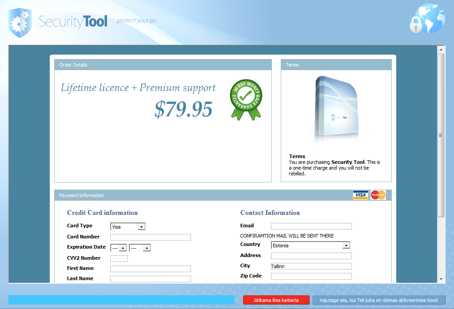Click the scrollbar up arrow
454x309 pixels.
441,49
